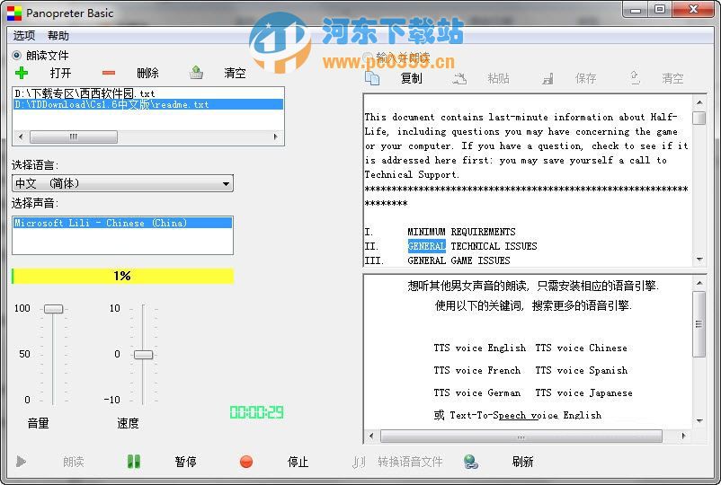Click file list horizontal scrollbar thumb

point(74,137)
